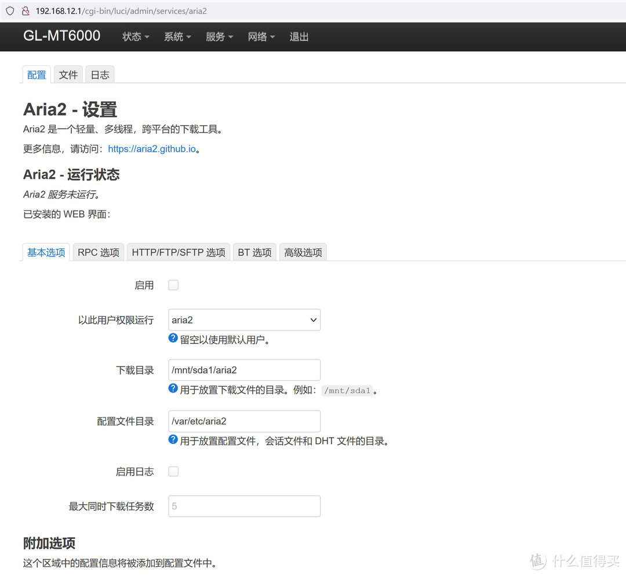Viewport: 626px width, 576px height.
Task: Click the browser URL address text
Action: pos(121,11)
